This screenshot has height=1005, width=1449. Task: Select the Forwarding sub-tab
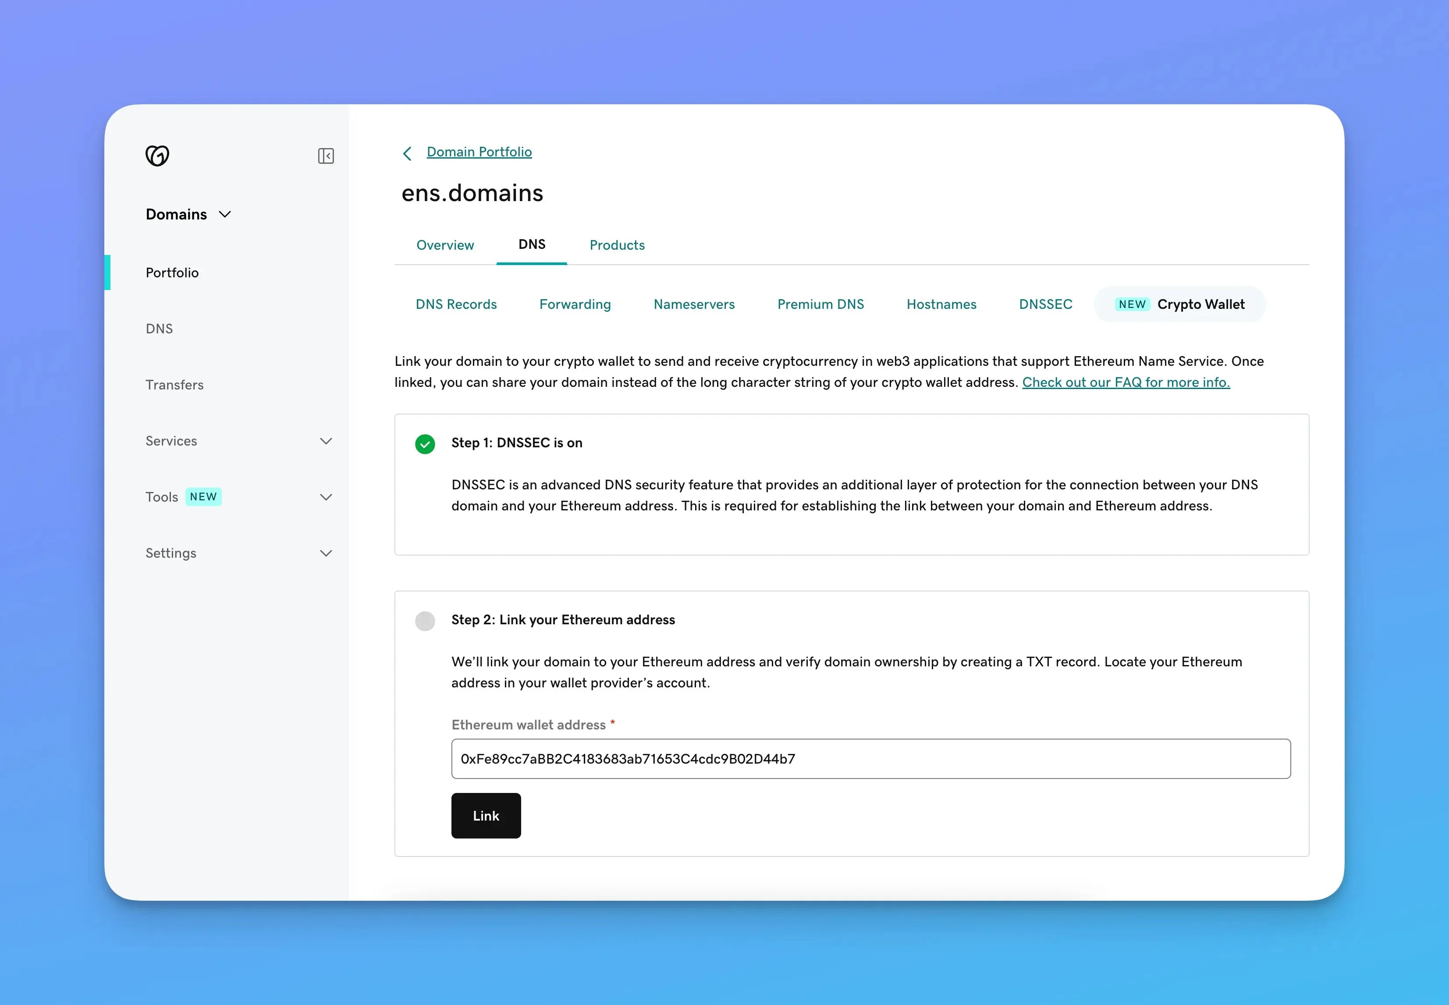tap(575, 304)
